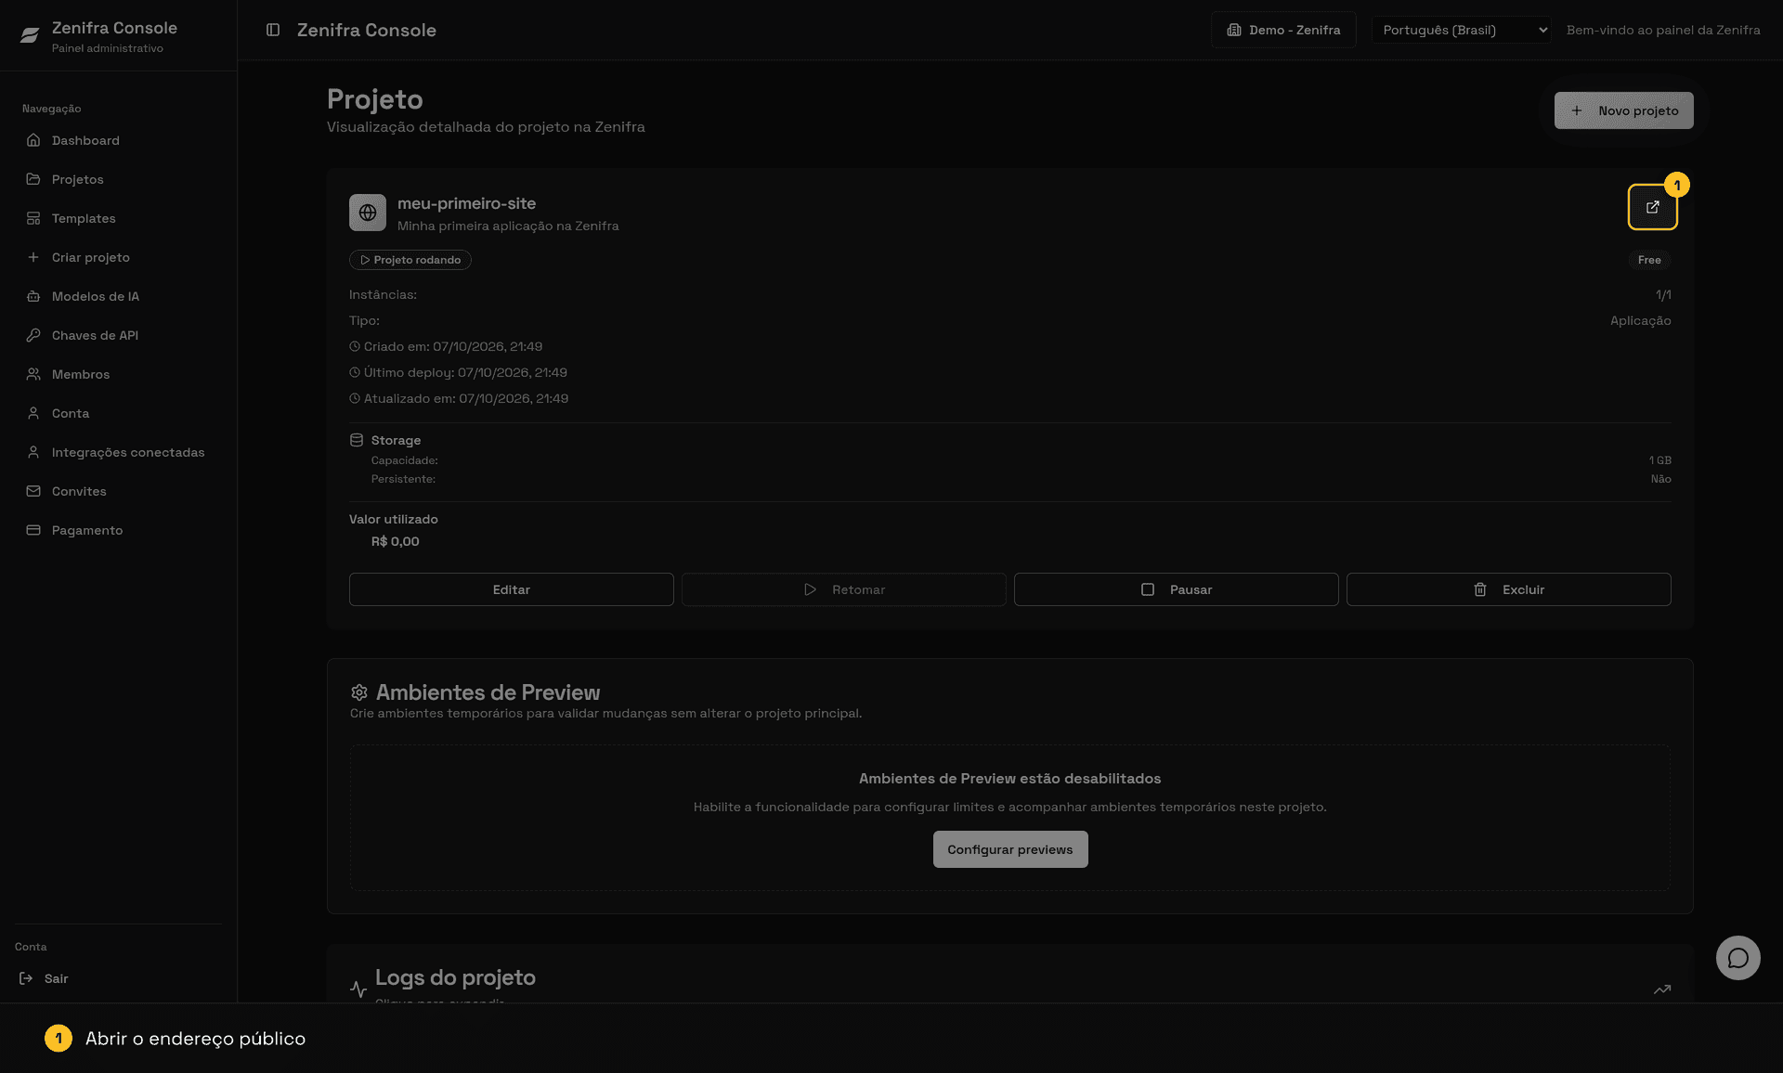Screen dimensions: 1783x1073
Task: Click the Excluir button with trash icon
Action: point(1508,589)
